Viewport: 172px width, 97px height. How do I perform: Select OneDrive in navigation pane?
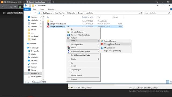33,44
